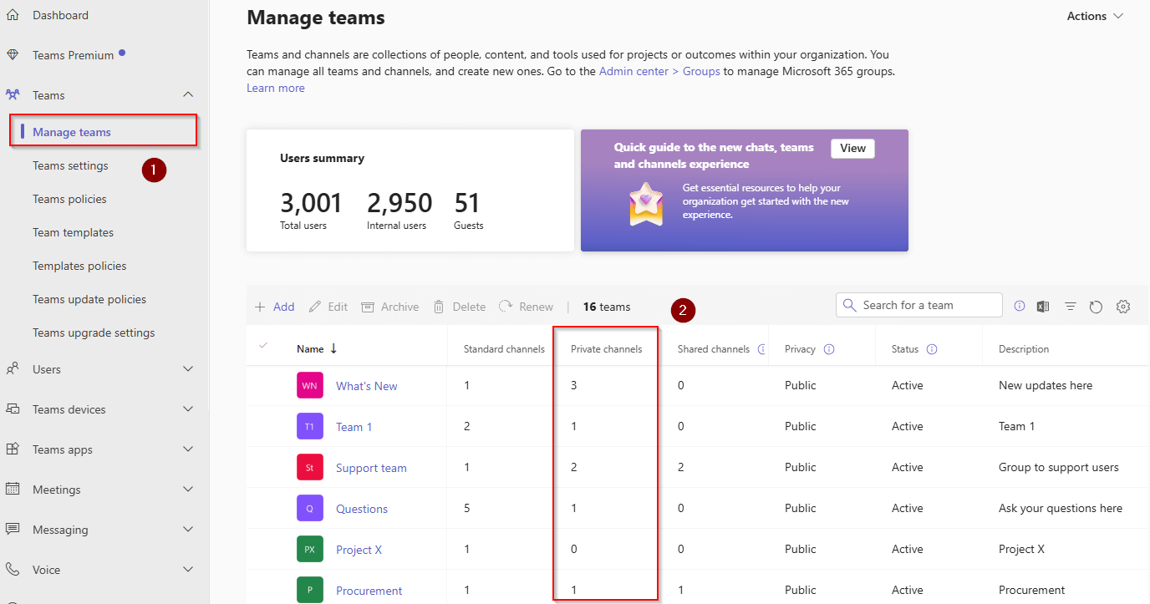Open the column settings gear icon

click(1123, 306)
